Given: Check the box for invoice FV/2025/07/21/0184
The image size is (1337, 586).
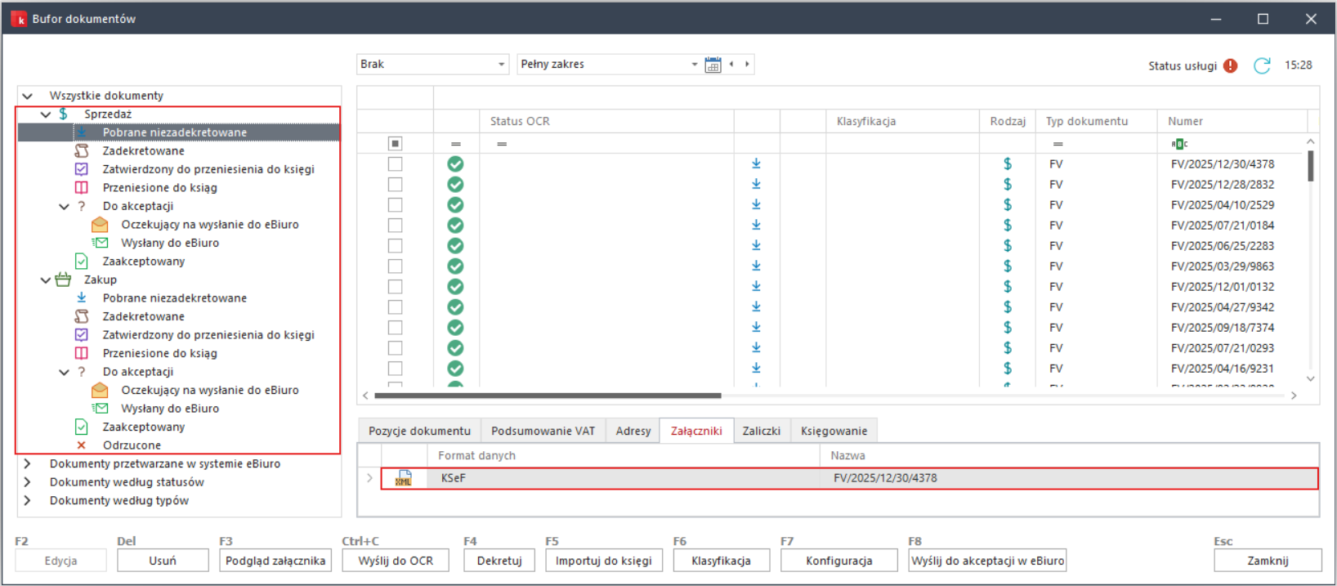Looking at the screenshot, I should [395, 226].
